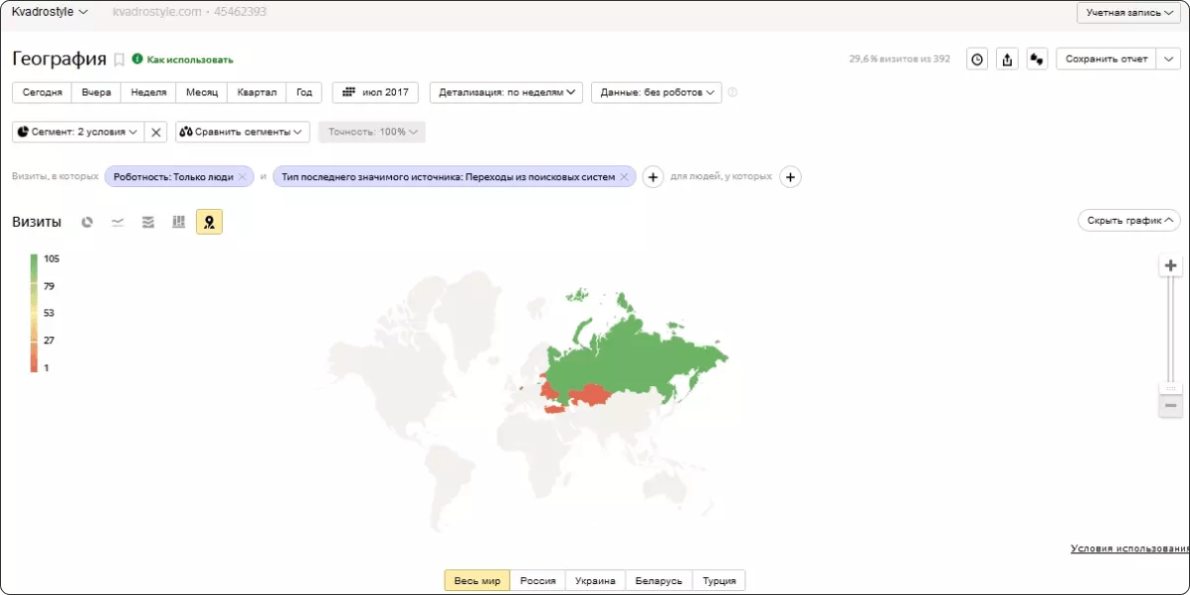Remove the 'Роботность: Только люди' filter
This screenshot has height=595, width=1190.
[243, 177]
